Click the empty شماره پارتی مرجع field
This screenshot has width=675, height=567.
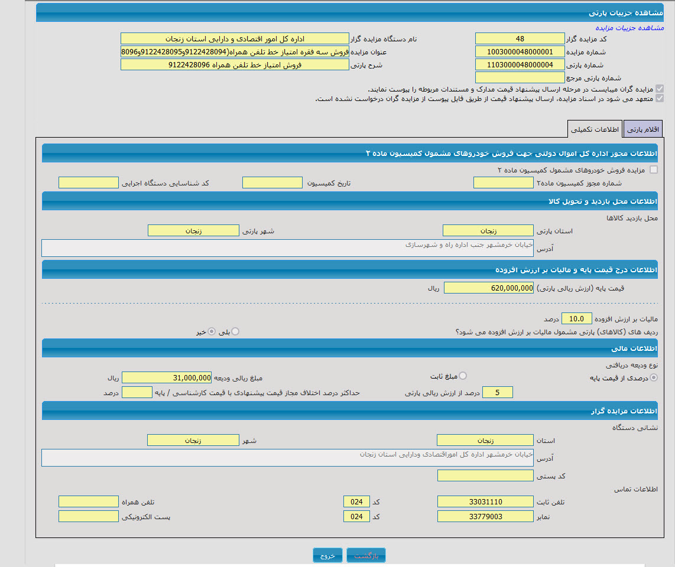click(x=520, y=77)
